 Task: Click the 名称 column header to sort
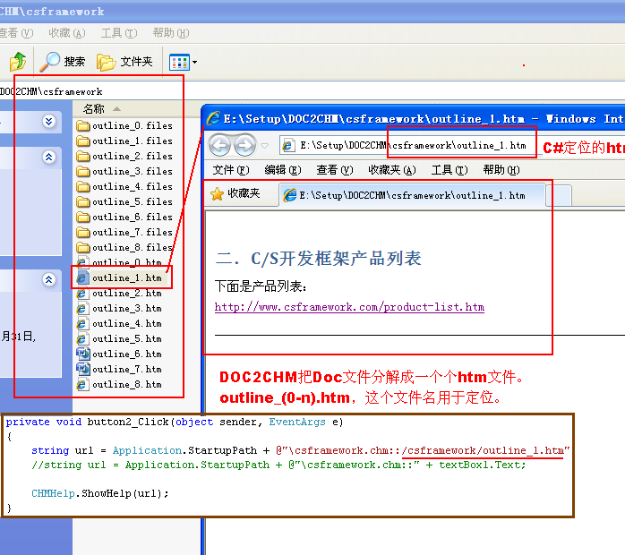click(94, 108)
